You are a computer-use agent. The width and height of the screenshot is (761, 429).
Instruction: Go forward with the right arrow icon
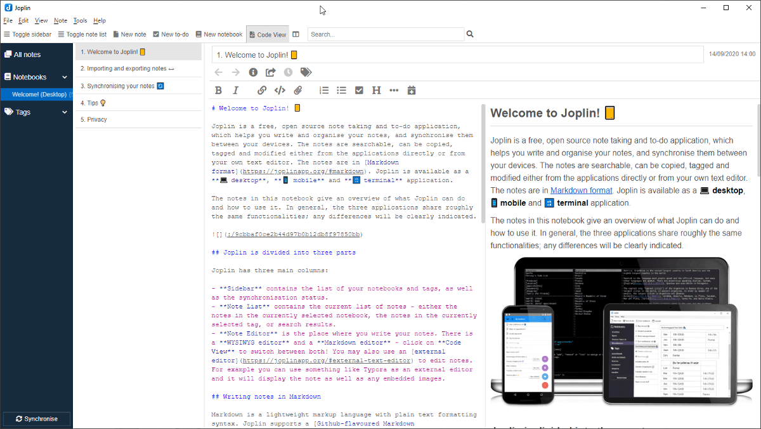click(236, 72)
